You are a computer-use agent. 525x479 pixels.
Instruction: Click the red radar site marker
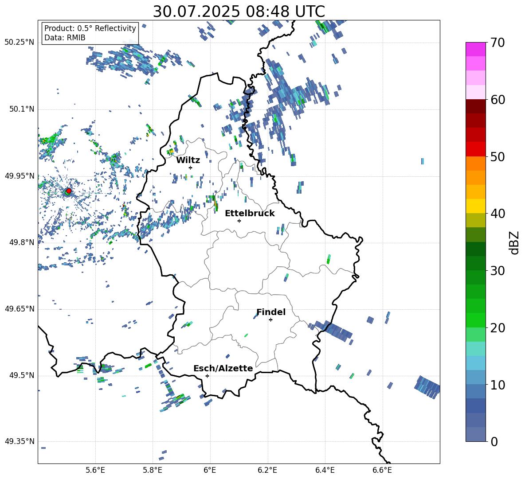point(69,191)
